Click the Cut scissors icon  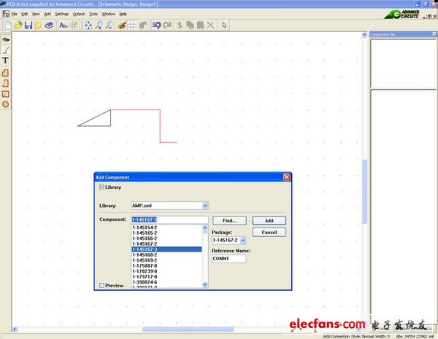tap(177, 26)
